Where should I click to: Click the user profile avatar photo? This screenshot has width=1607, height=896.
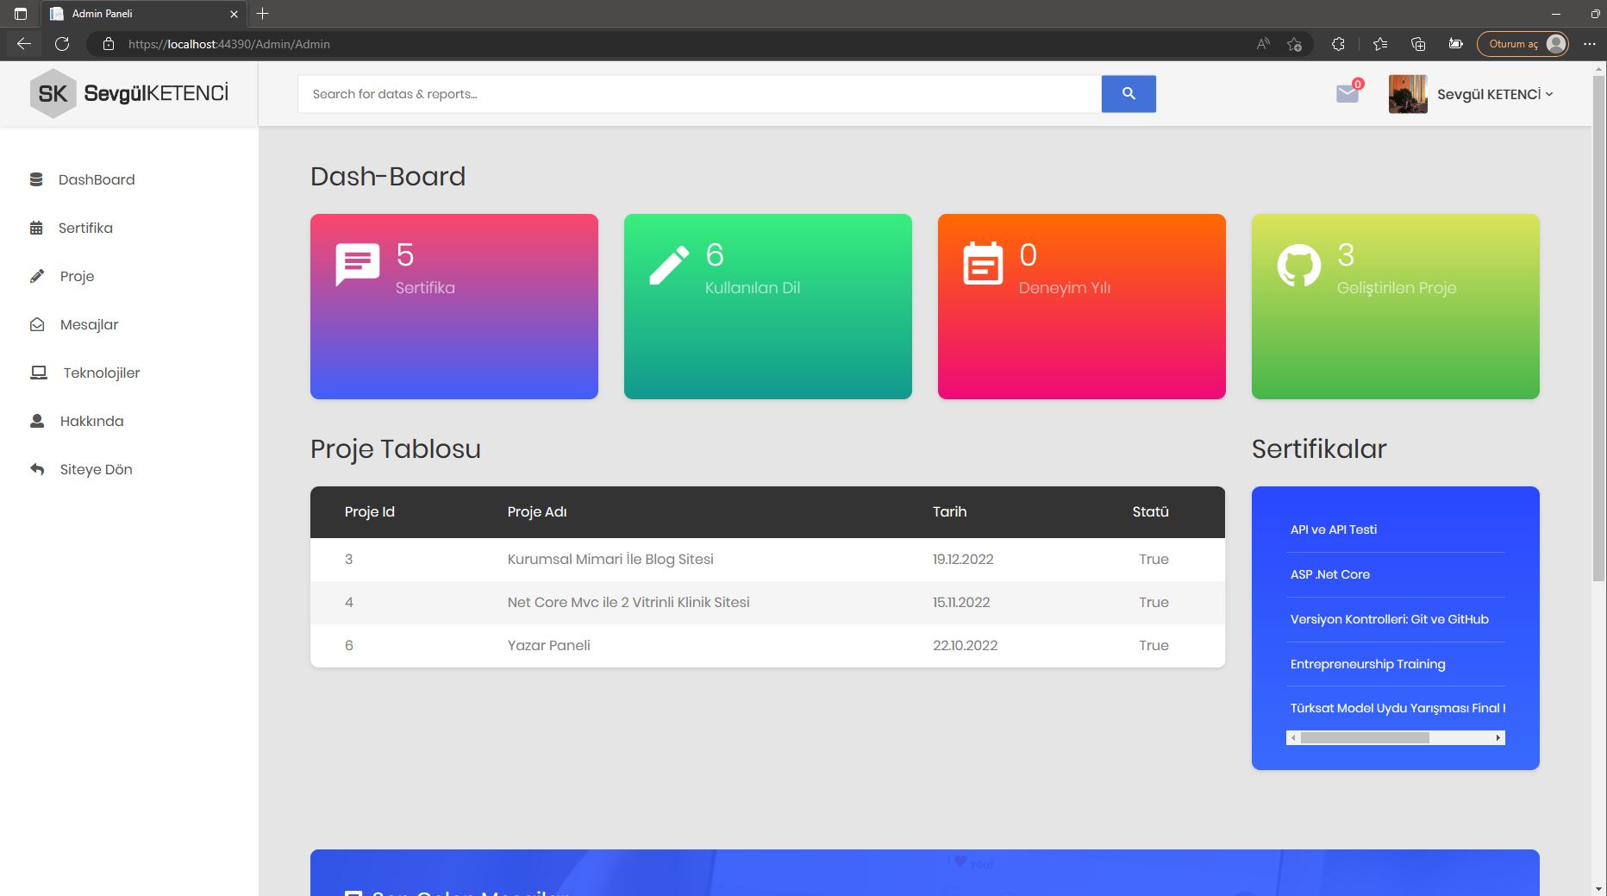[1408, 94]
